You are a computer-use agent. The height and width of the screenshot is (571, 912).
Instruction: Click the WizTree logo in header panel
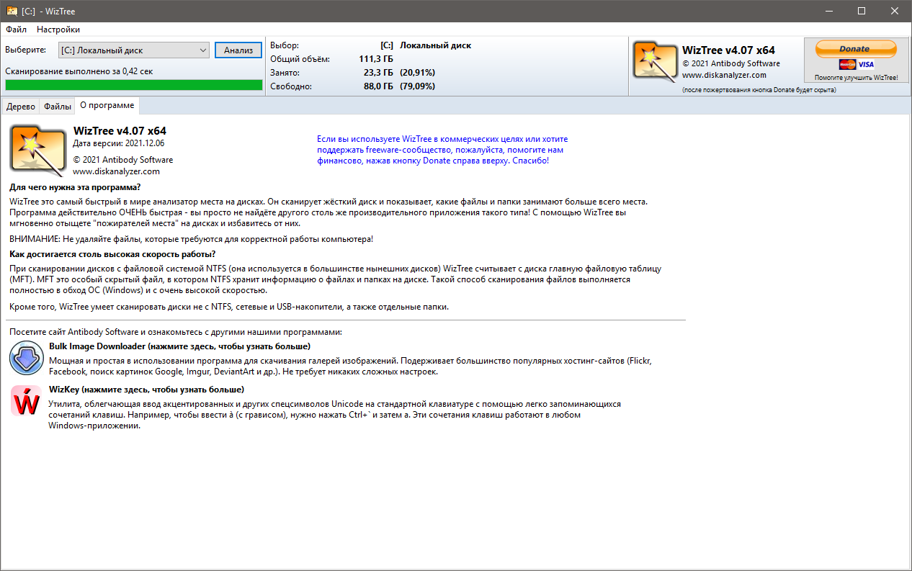655,60
